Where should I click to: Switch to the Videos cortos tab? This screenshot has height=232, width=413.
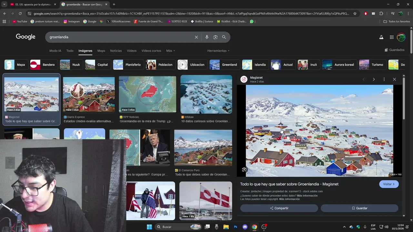151,51
